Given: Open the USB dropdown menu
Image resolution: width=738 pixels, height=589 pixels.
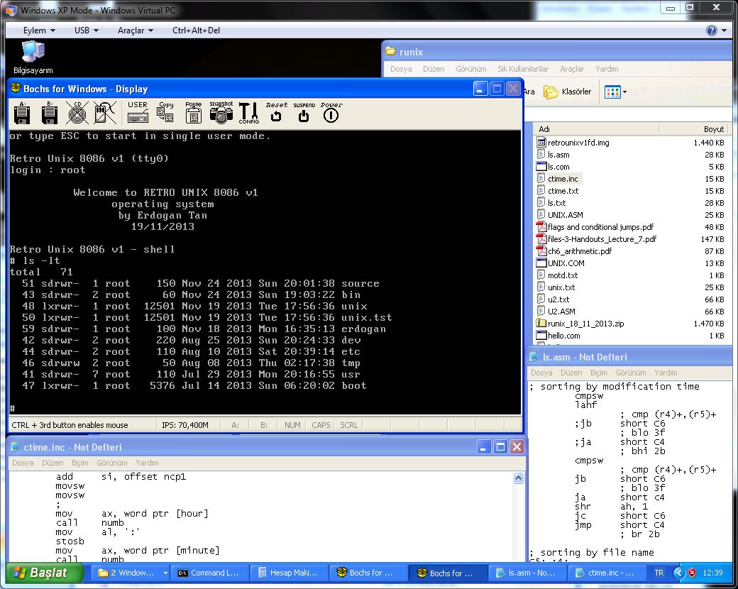Looking at the screenshot, I should (86, 31).
